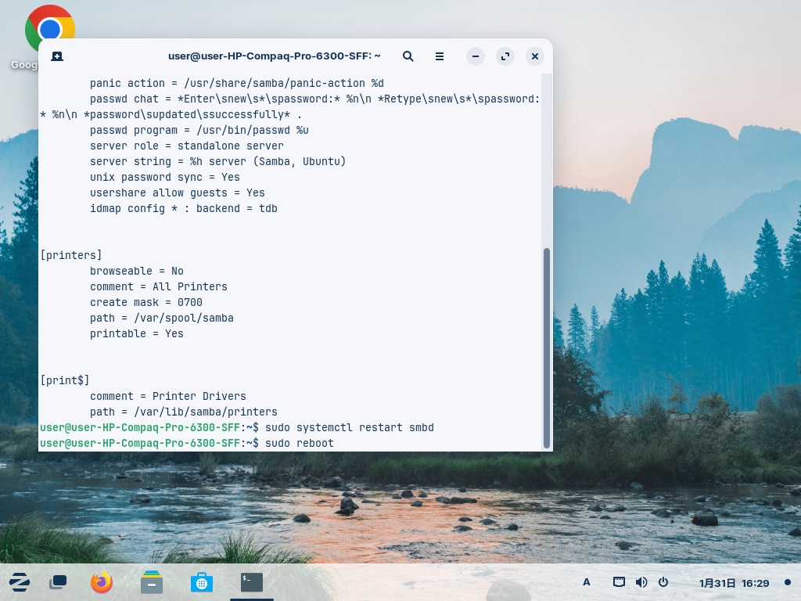The image size is (801, 601).
Task: Close the terminal window
Action: (535, 56)
